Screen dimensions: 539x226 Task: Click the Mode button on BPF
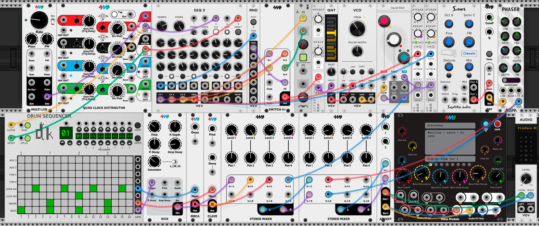tap(489, 54)
